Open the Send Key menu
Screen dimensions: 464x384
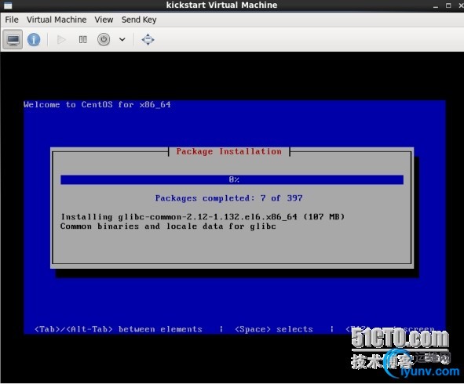pos(139,20)
